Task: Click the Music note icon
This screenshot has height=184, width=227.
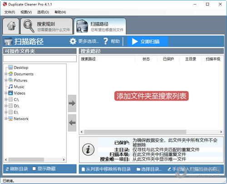Action: (x=10, y=87)
